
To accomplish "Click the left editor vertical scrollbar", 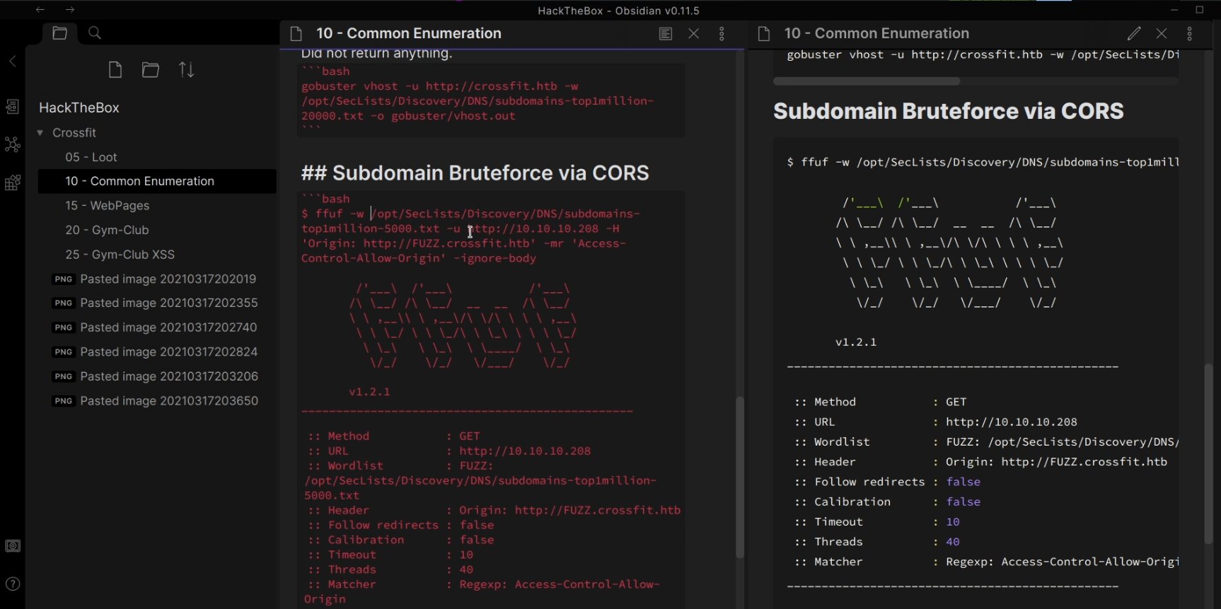I will (x=739, y=477).
